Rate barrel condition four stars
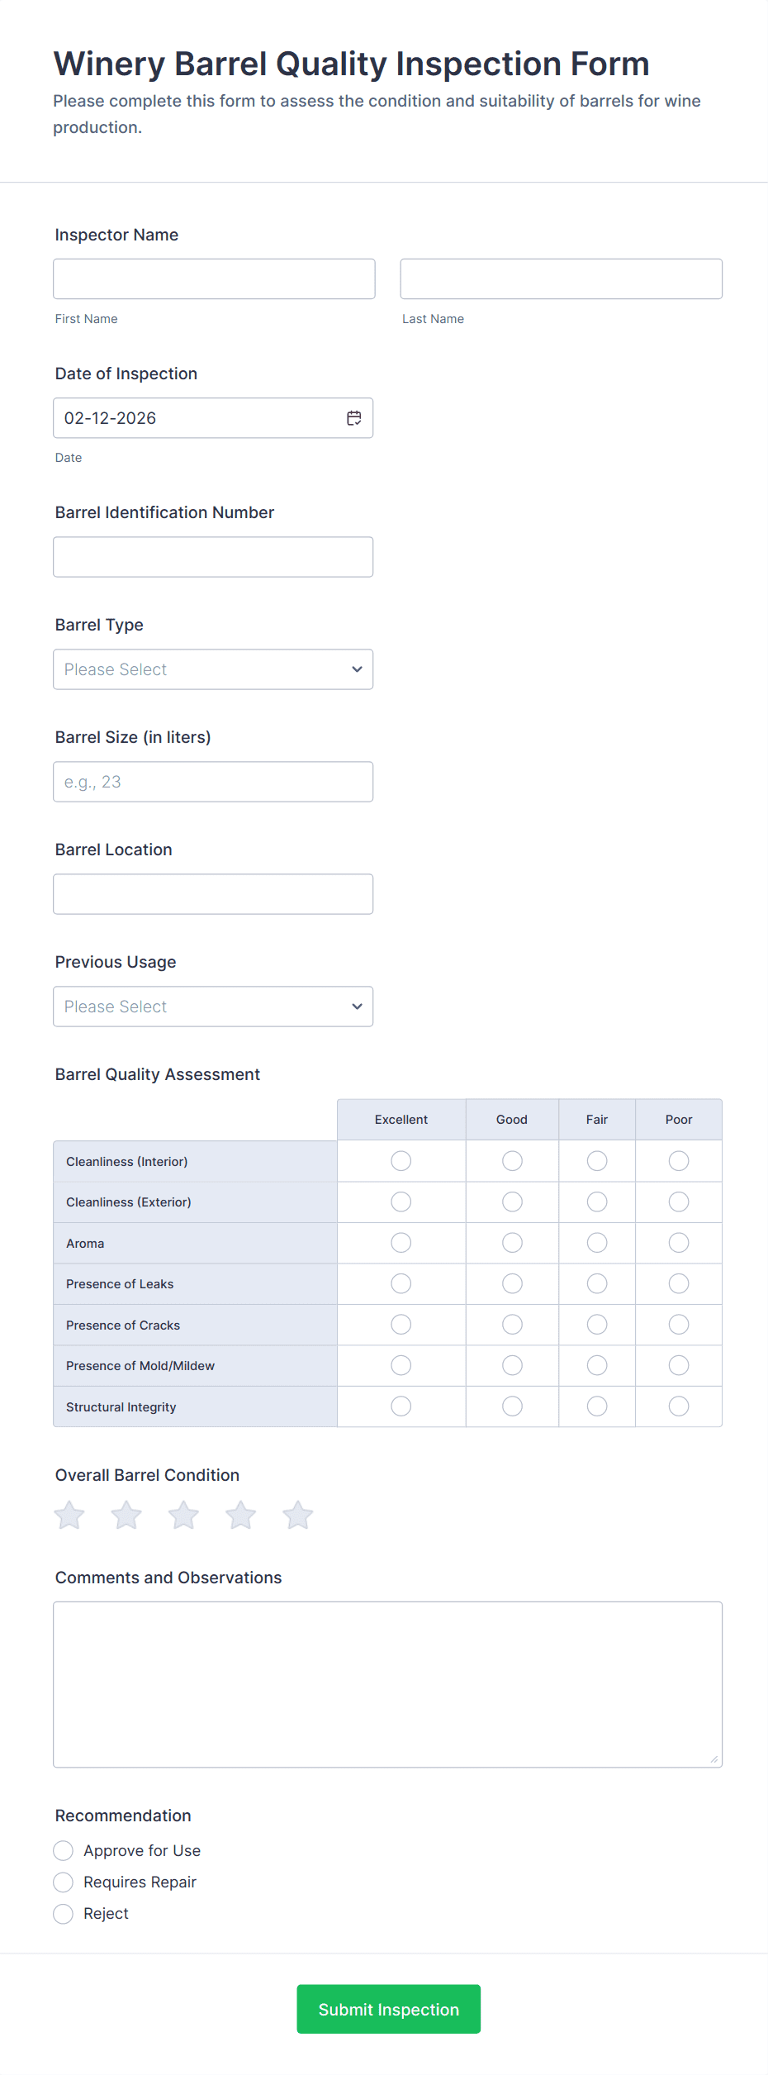Viewport: 768px width, 2075px height. coord(241,1515)
